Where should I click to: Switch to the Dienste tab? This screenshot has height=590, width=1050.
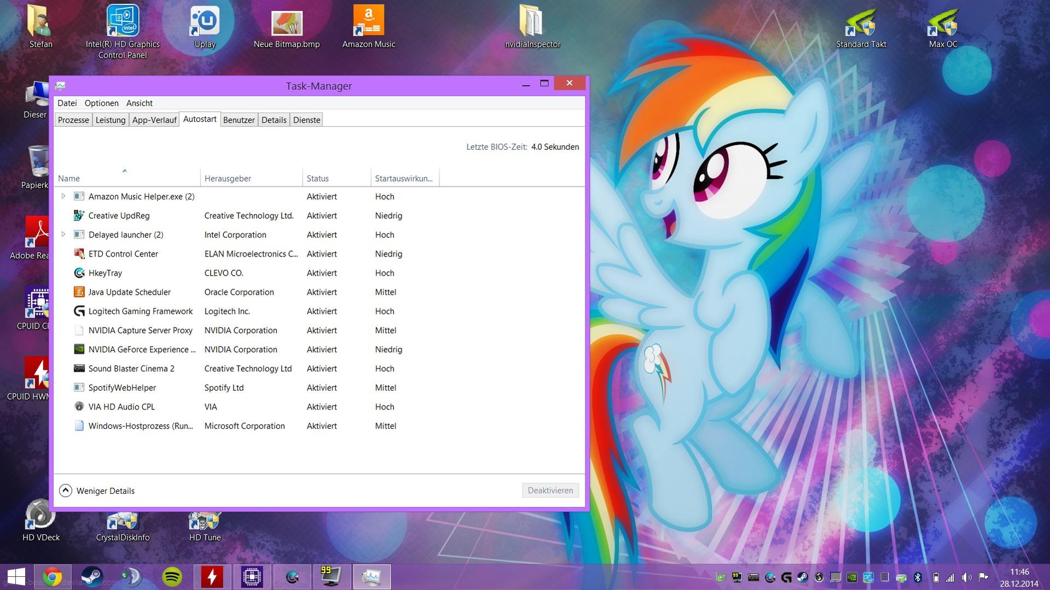(307, 120)
